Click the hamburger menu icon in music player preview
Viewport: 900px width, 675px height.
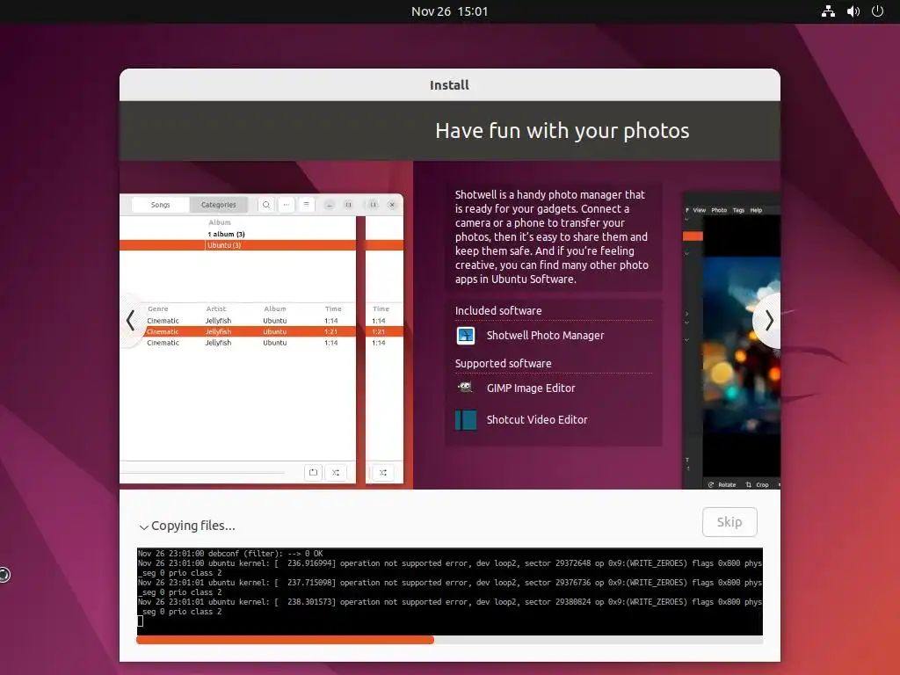point(306,204)
